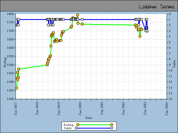This screenshot has height=133, width=178.
Task: Click the Jan 2022 axis label
Action: click(123, 109)
